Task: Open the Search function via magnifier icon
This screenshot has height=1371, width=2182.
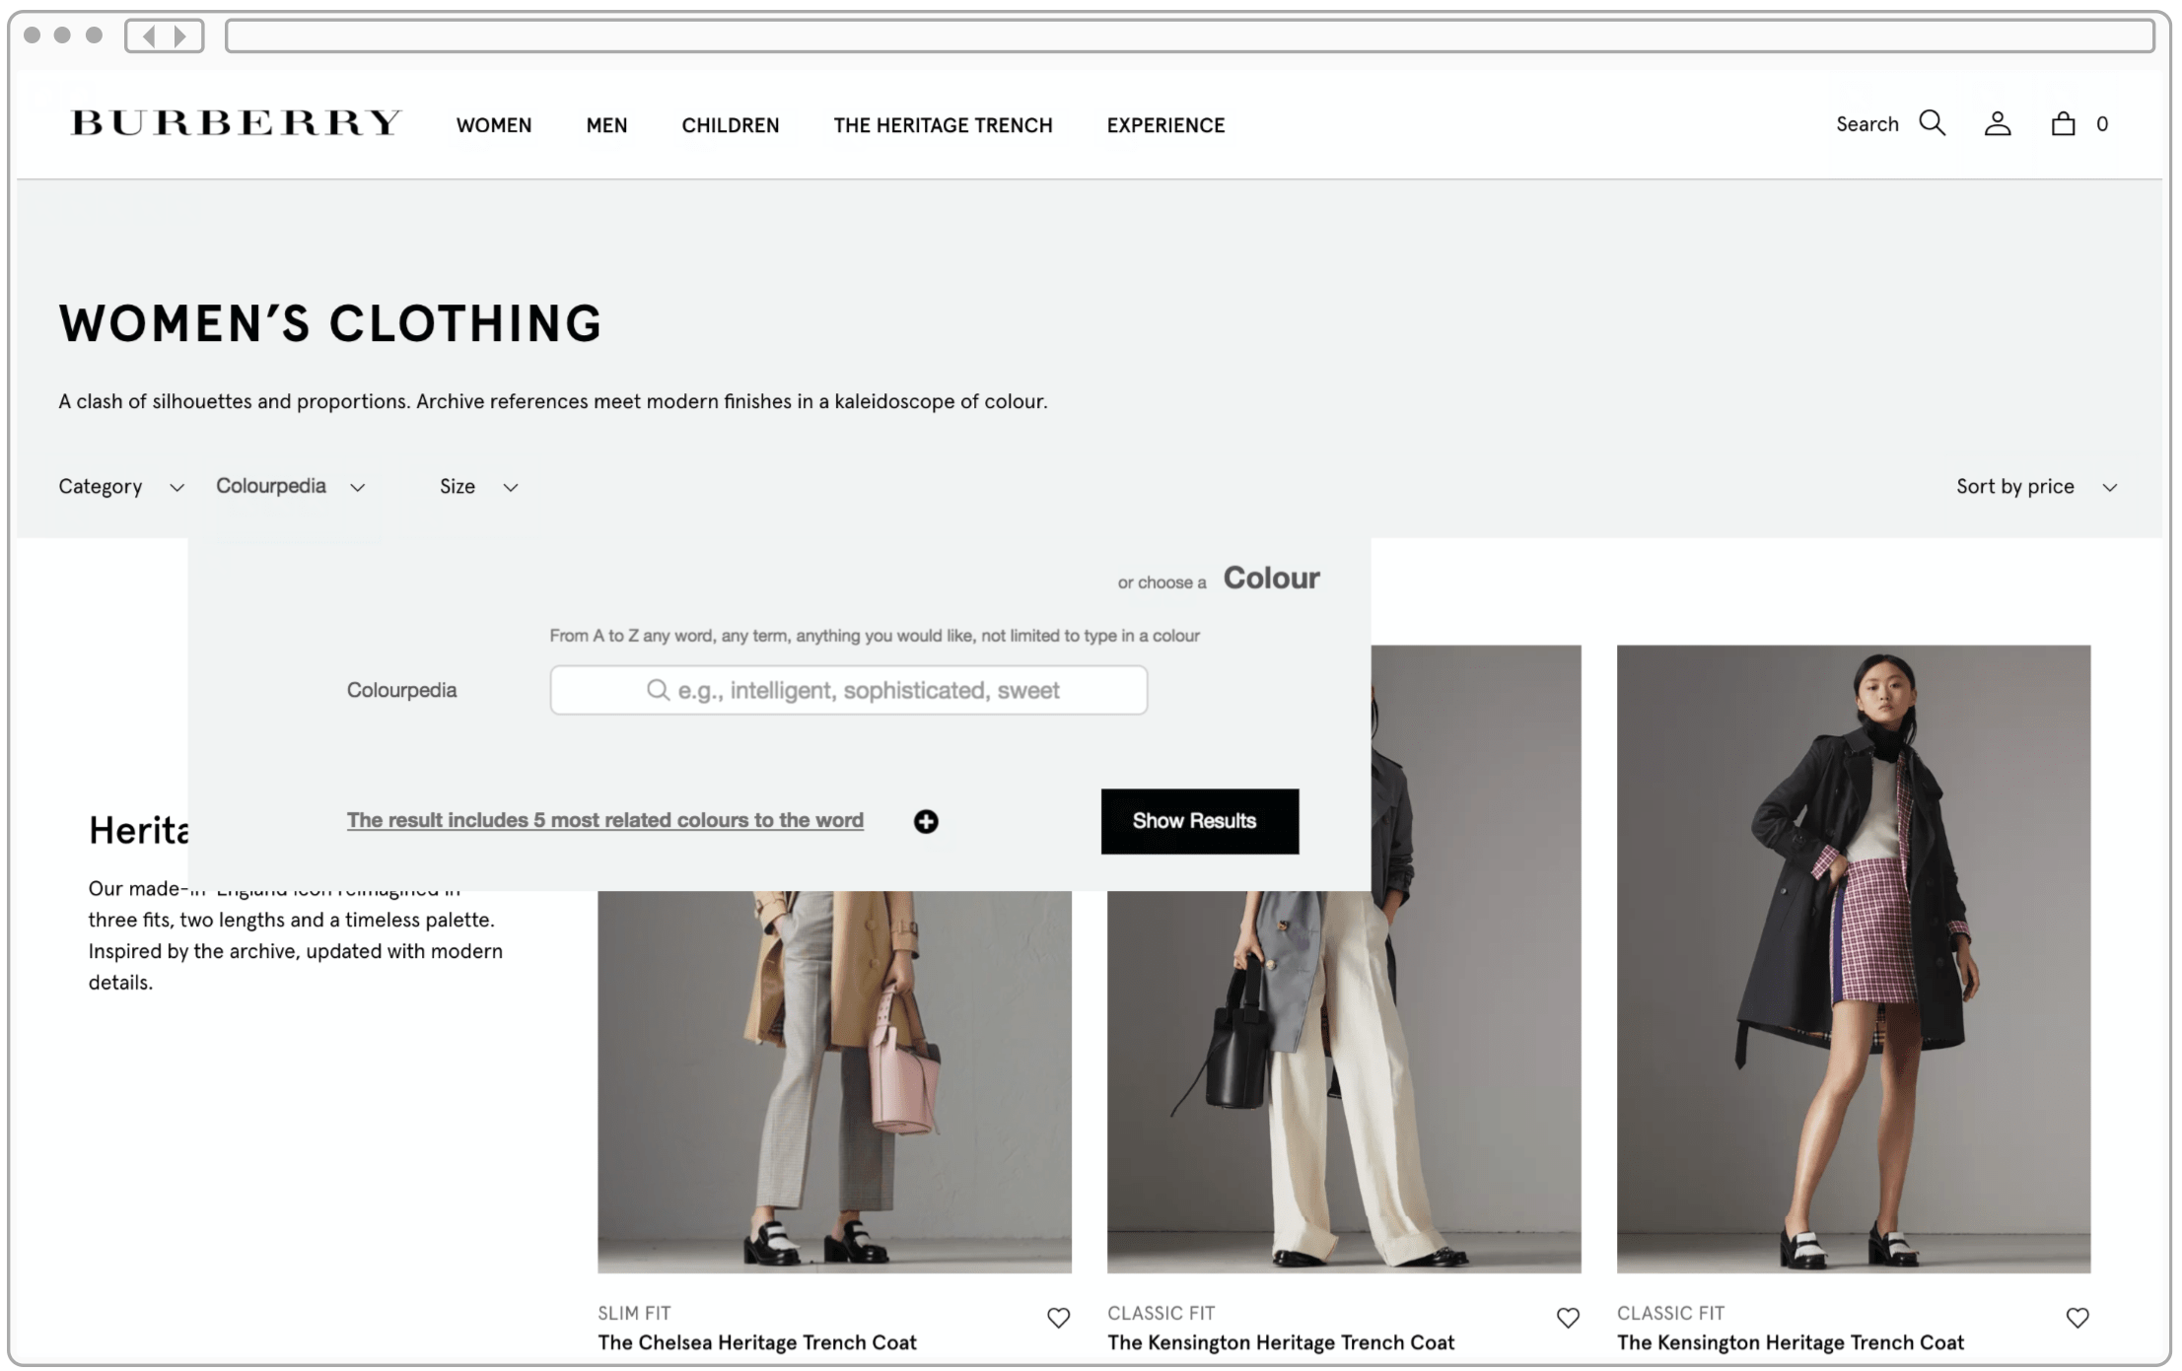Action: [x=1932, y=123]
